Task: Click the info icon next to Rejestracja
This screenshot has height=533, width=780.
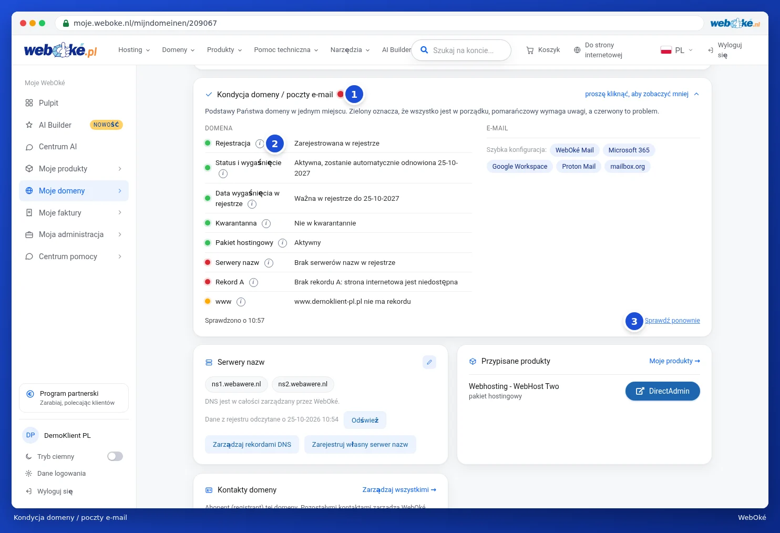Action: pyautogui.click(x=260, y=143)
